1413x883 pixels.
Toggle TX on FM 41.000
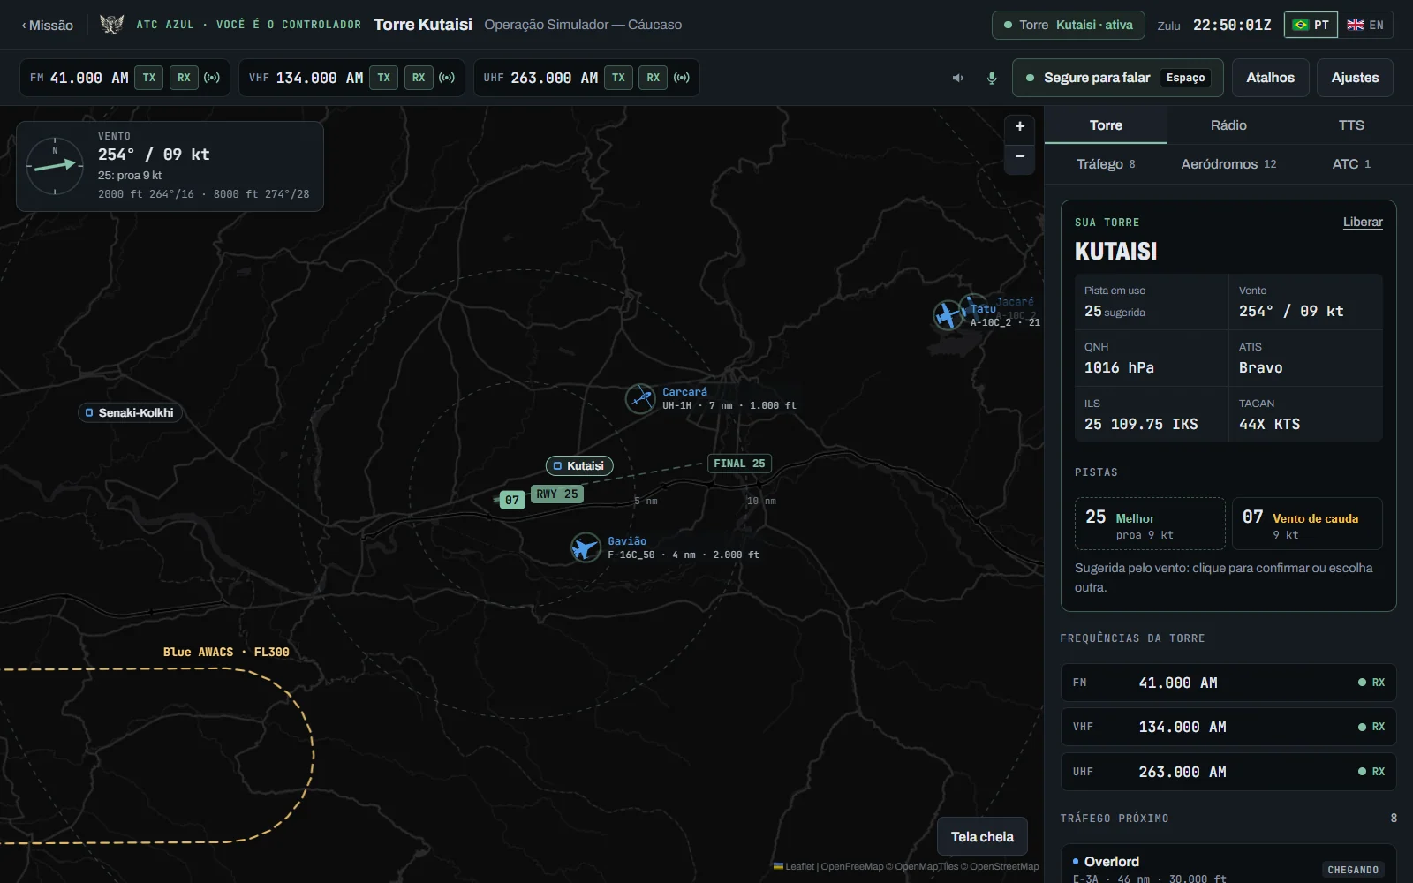[x=149, y=78]
